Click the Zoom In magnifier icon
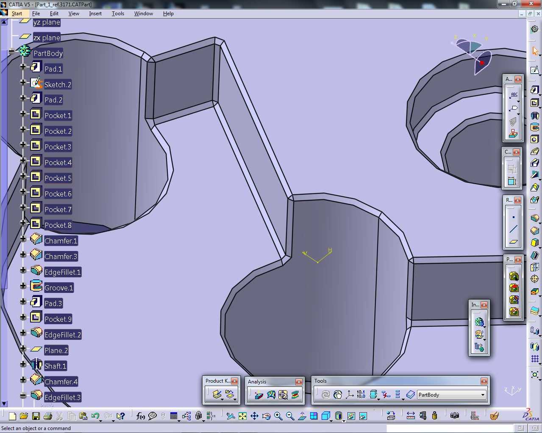The height and width of the screenshot is (433, 542). click(278, 416)
